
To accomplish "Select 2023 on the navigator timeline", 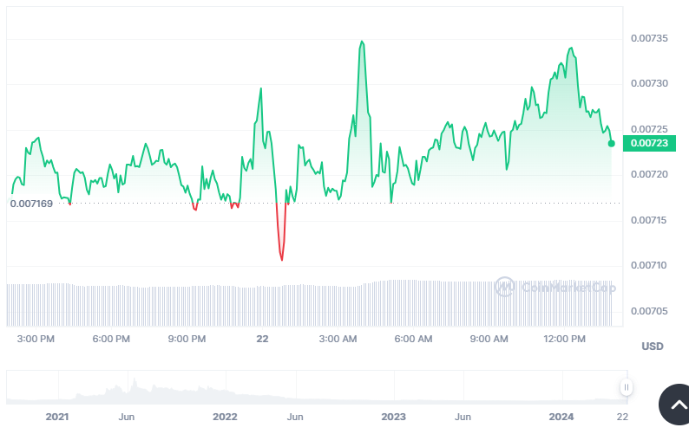I will 393,417.
